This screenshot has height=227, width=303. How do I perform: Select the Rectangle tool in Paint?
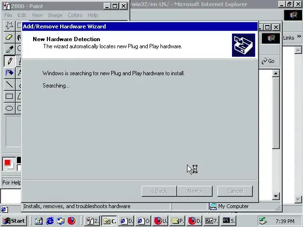tap(9, 96)
